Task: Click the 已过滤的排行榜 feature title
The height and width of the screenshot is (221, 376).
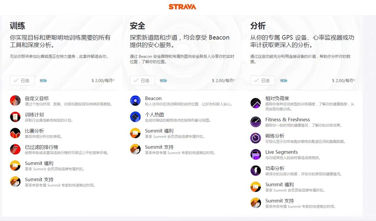Action: (42, 147)
